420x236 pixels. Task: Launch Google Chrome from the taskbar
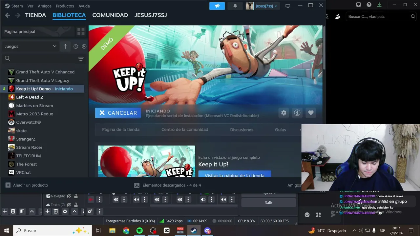click(126, 230)
